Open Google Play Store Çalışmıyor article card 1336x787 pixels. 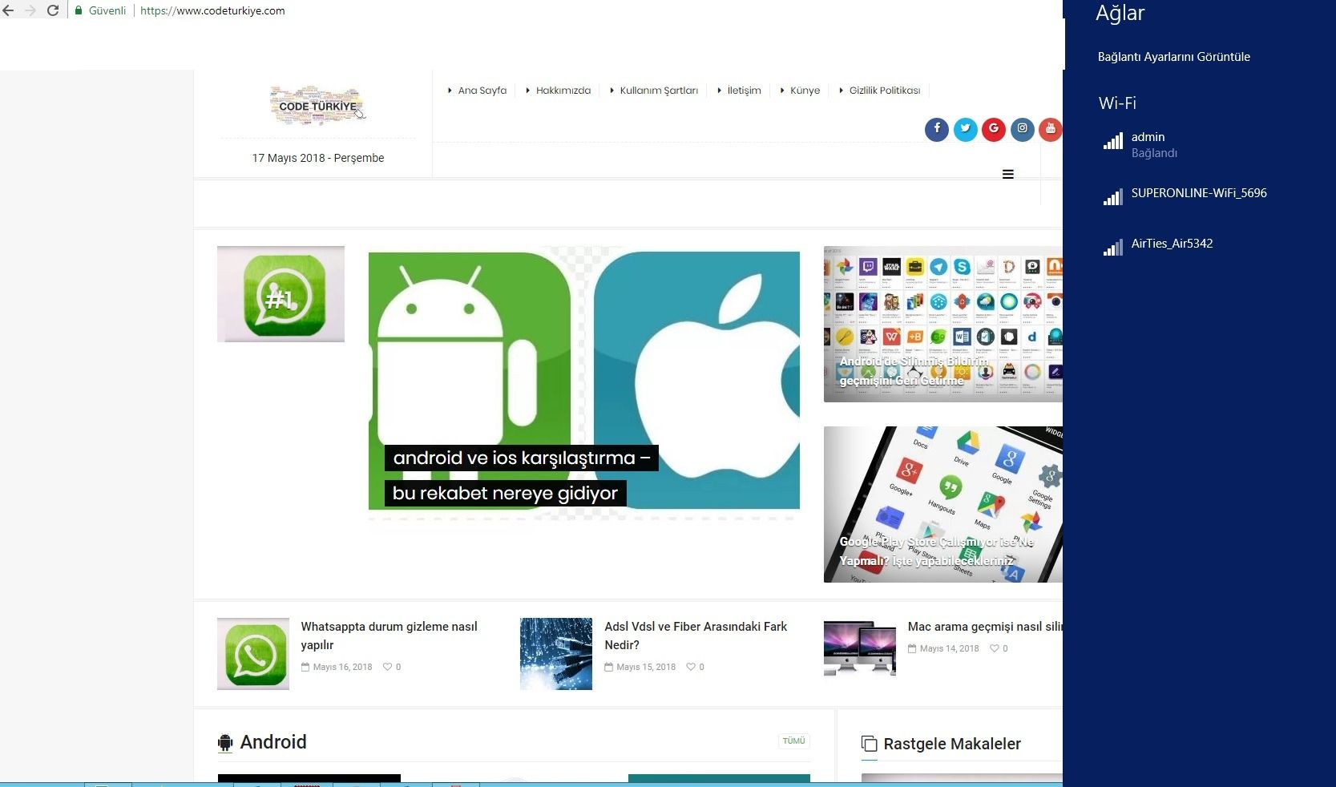click(942, 504)
